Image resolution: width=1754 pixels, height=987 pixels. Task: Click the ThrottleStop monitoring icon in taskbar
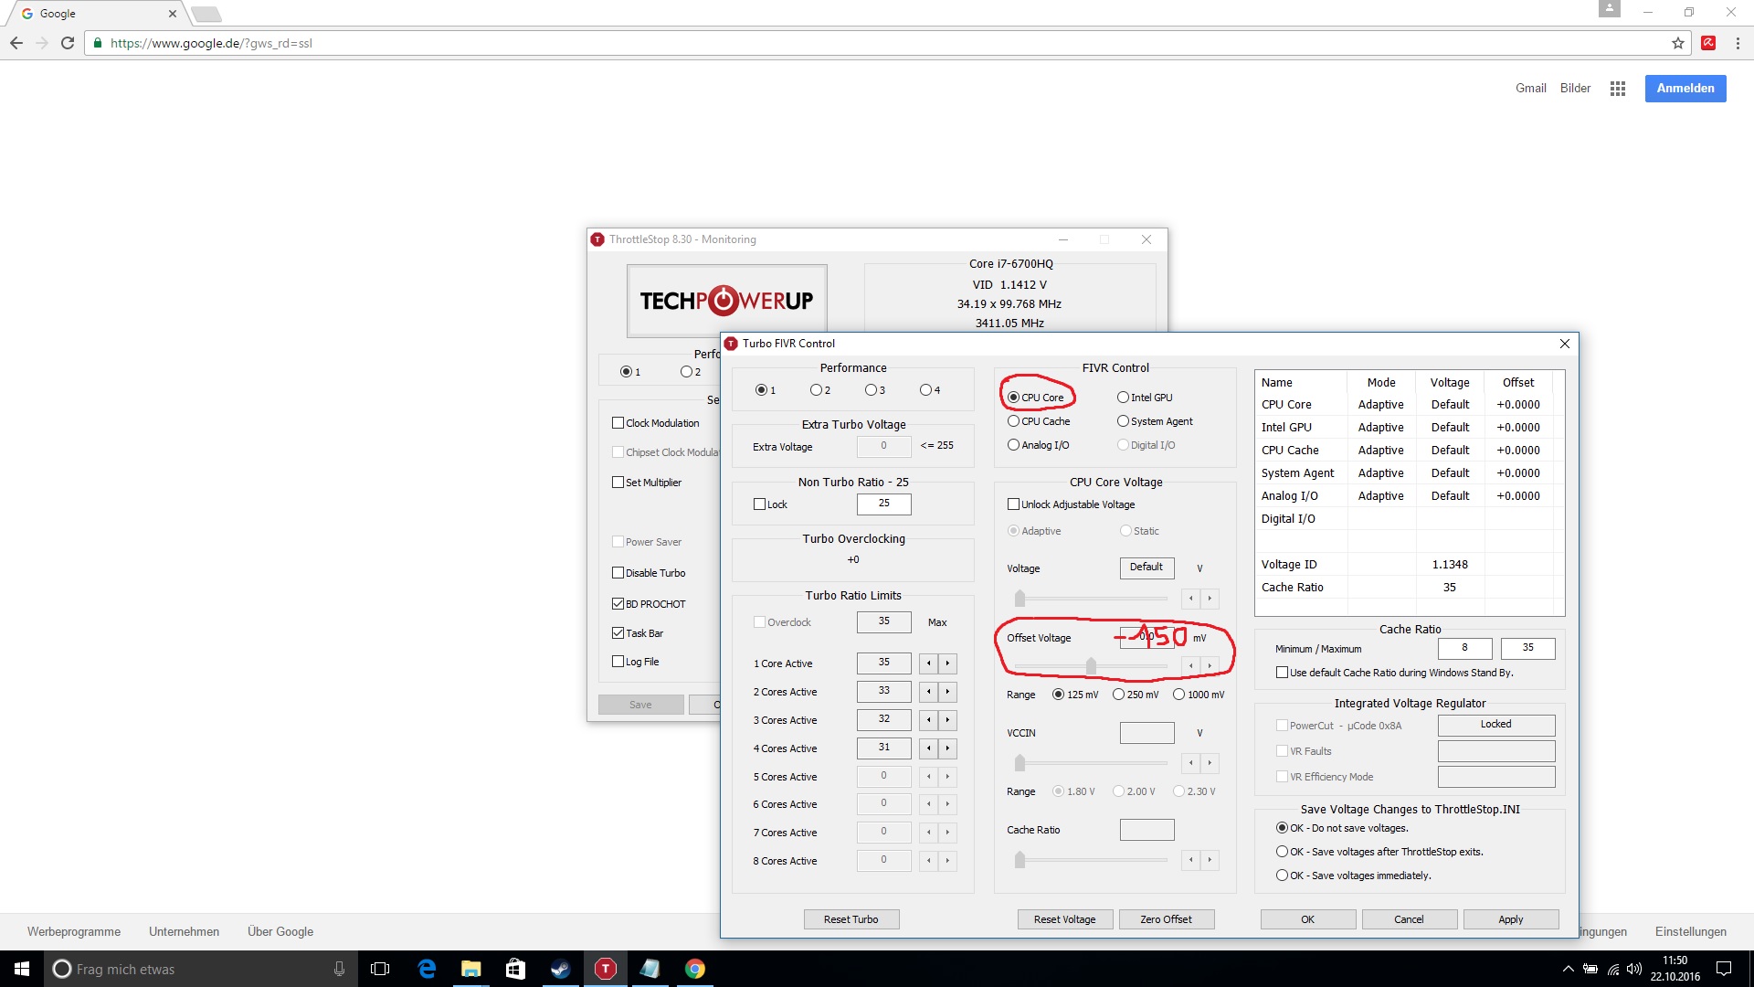(605, 968)
